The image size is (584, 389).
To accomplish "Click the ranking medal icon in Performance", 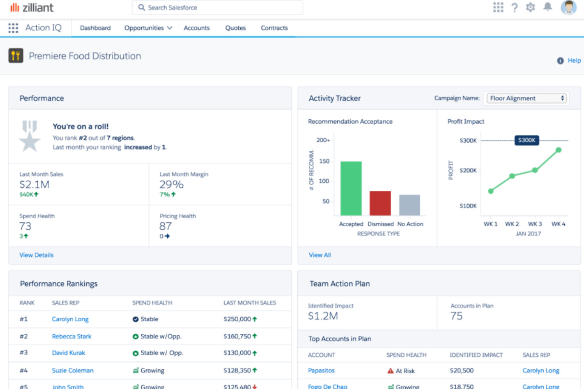I will click(x=30, y=136).
